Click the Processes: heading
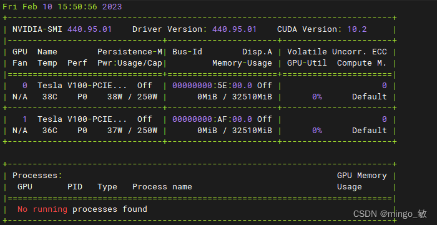 coord(37,176)
